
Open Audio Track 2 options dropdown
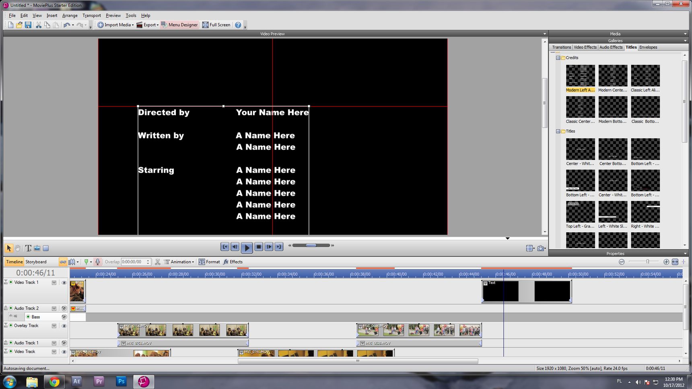(x=54, y=309)
